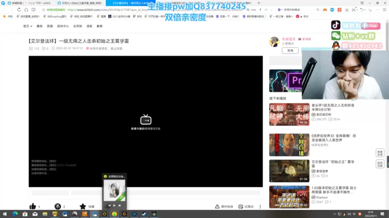This screenshot has width=389, height=218.
Task: Open the 直播 navigation item
Action: coord(50,26)
